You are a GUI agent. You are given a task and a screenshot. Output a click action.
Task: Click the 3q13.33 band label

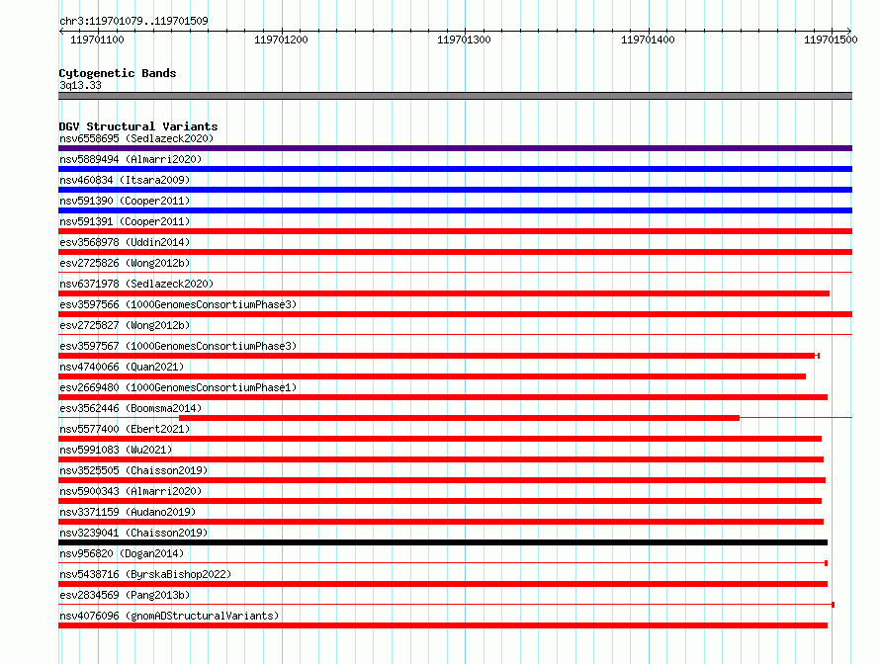point(80,85)
